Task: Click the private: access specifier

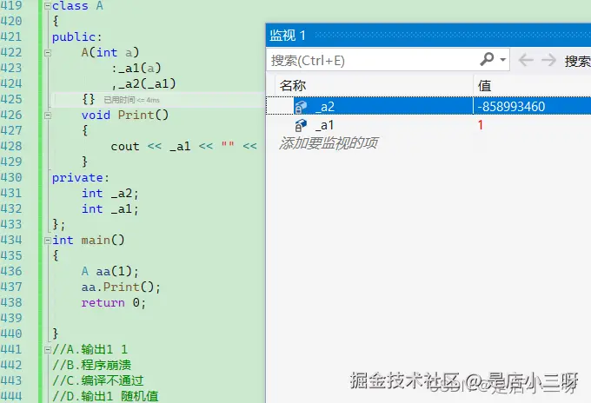Action: (x=81, y=177)
